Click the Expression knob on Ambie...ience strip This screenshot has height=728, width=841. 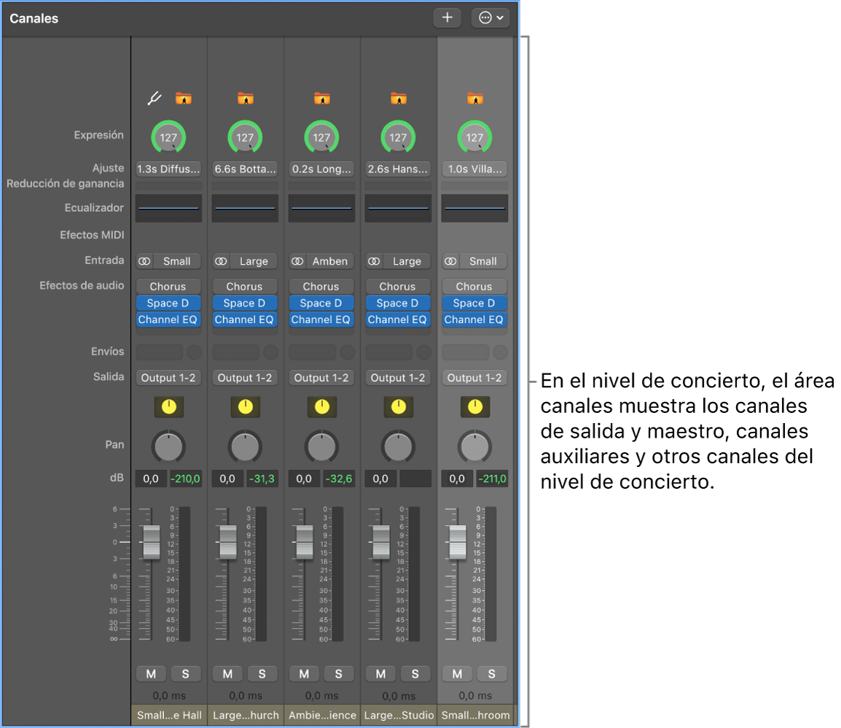tap(322, 137)
